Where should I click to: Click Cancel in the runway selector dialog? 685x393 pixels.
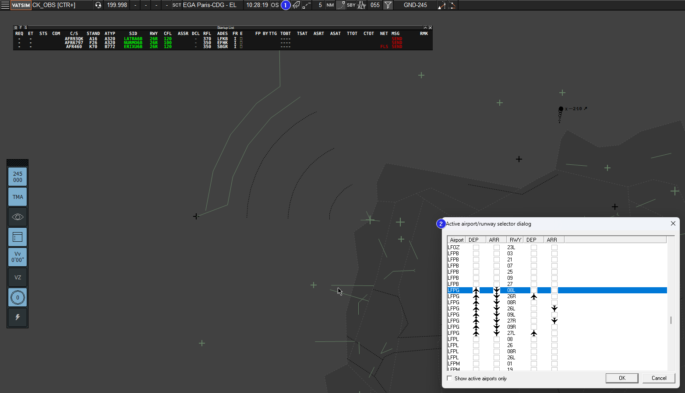[x=659, y=378]
